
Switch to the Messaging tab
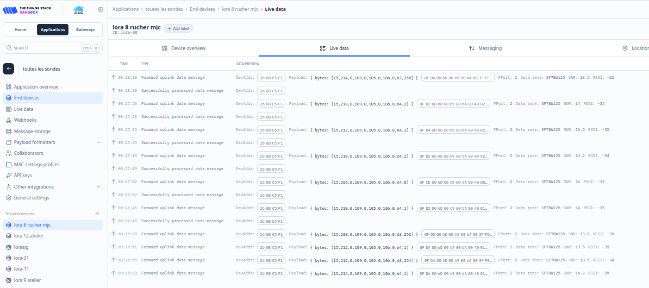click(x=485, y=48)
